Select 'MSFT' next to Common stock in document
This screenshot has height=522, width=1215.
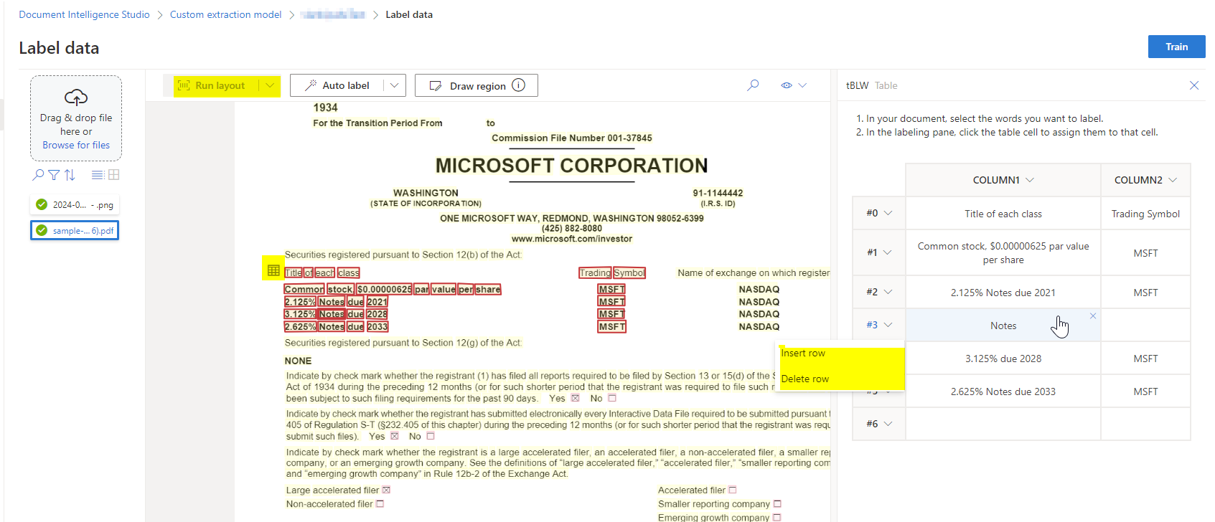tap(612, 290)
